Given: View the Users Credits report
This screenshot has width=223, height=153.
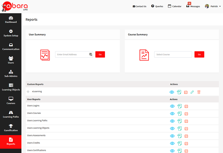Looking at the screenshot, I should [172, 143].
